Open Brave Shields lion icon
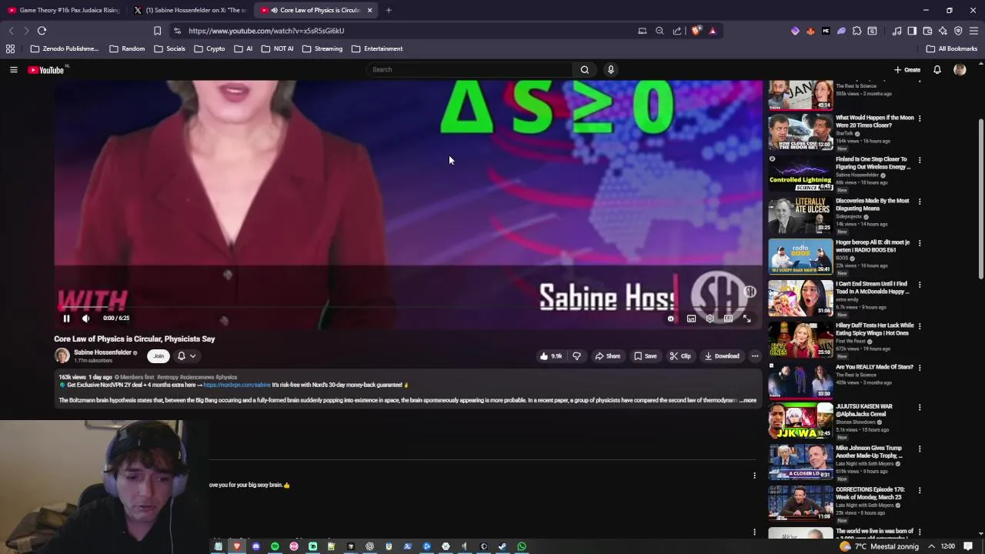Screen dimensions: 985x554 pyautogui.click(x=696, y=31)
